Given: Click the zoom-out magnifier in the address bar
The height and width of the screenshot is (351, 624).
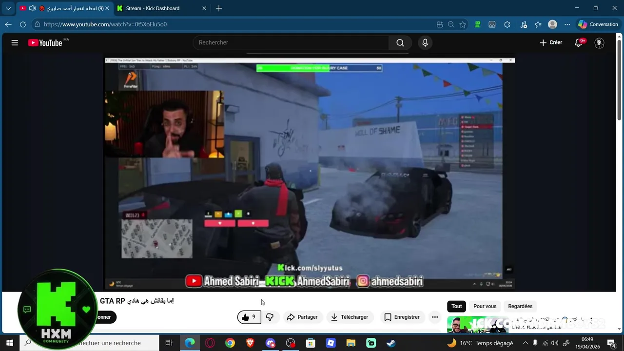Looking at the screenshot, I should click(451, 24).
